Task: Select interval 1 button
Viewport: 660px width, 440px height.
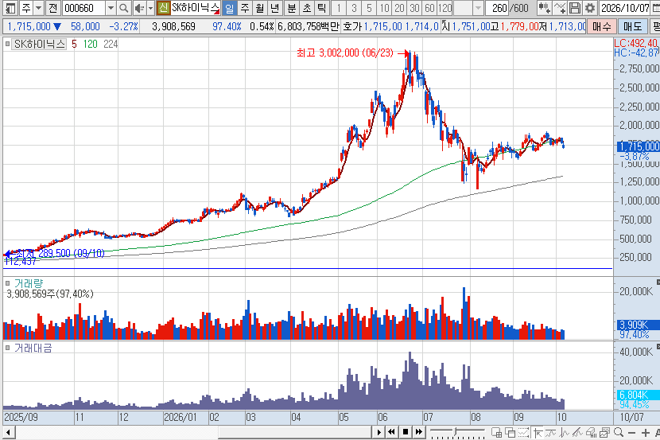Action: [x=339, y=8]
